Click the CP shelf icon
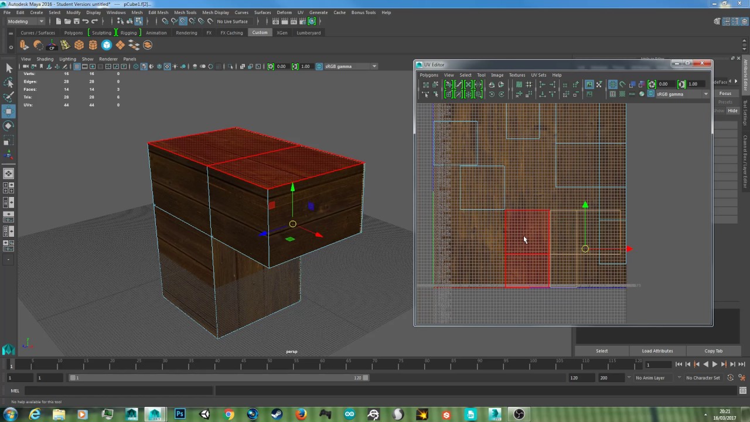This screenshot has height=422, width=750. point(52,45)
